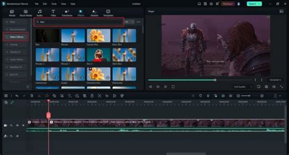Toggle the green auto-link icon above tracks
The height and width of the screenshot is (155, 289).
[x=12, y=102]
